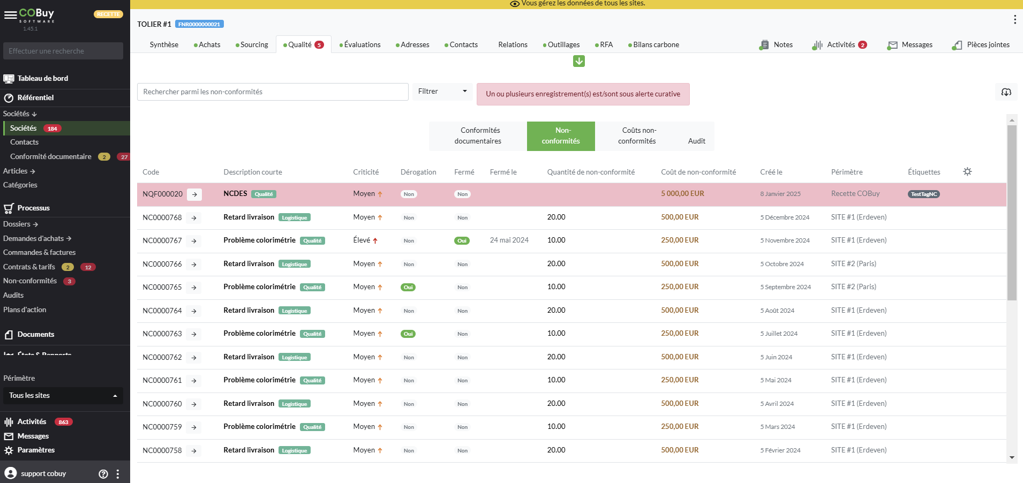Viewport: 1023px width, 483px height.
Task: Open the NC0000768 row arrow button
Action: pyautogui.click(x=194, y=218)
